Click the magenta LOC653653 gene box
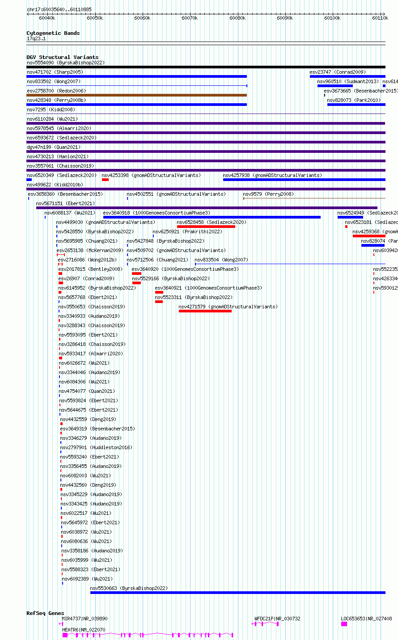This screenshot has width=398, height=640. pos(344,624)
